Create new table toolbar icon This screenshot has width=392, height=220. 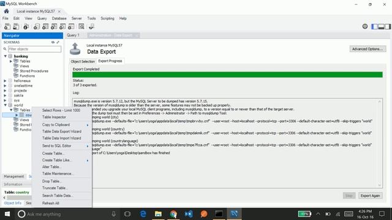[45, 26]
